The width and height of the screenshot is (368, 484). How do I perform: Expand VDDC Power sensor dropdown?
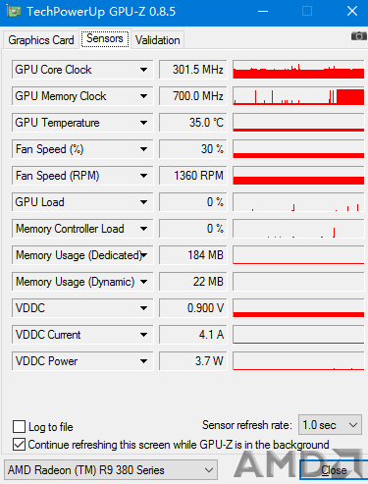coord(143,361)
